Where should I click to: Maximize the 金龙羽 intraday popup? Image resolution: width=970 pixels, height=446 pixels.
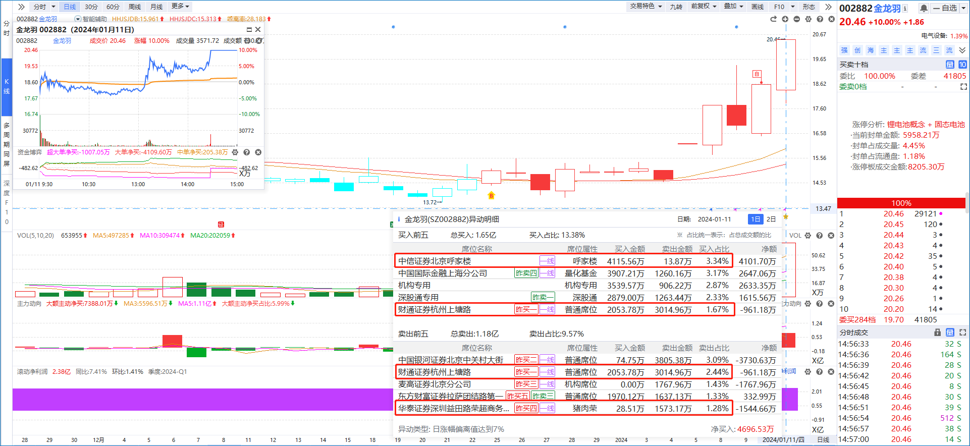tap(249, 30)
